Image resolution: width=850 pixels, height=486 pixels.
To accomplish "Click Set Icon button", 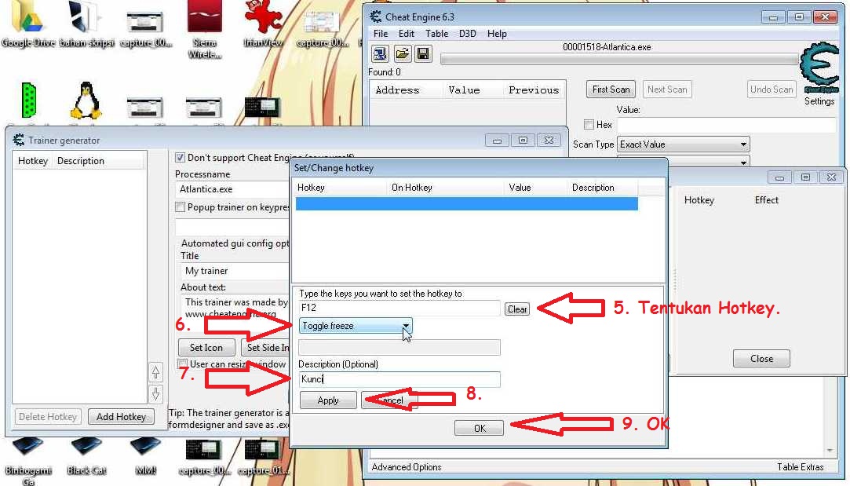I will (206, 348).
